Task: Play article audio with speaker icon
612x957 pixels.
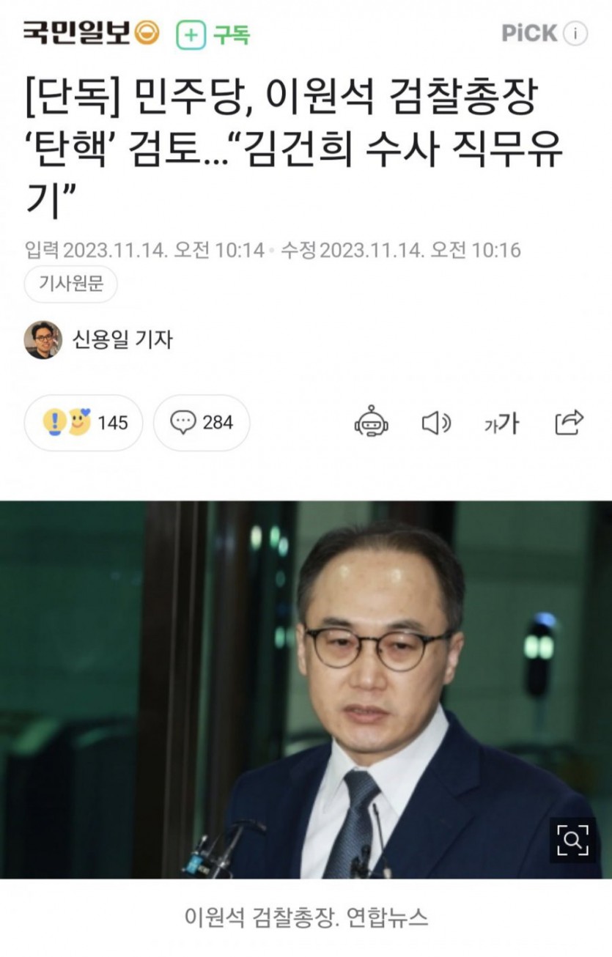Action: (436, 423)
